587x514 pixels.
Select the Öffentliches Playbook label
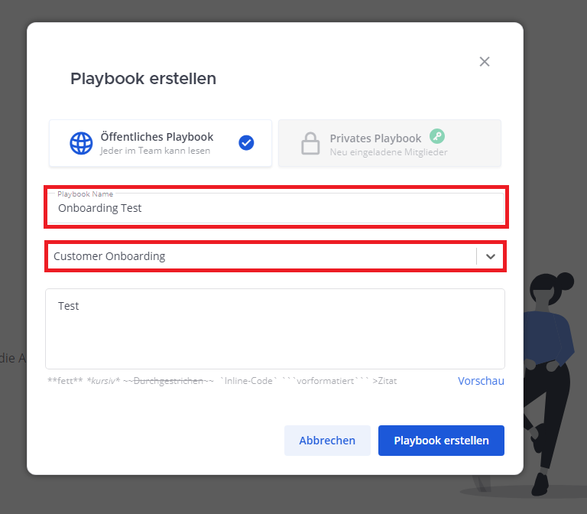point(157,137)
